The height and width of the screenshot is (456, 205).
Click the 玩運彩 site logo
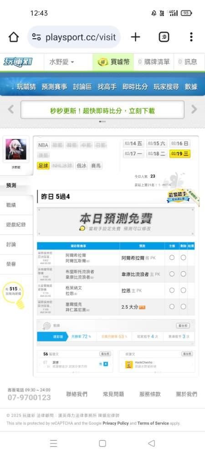coord(18,62)
